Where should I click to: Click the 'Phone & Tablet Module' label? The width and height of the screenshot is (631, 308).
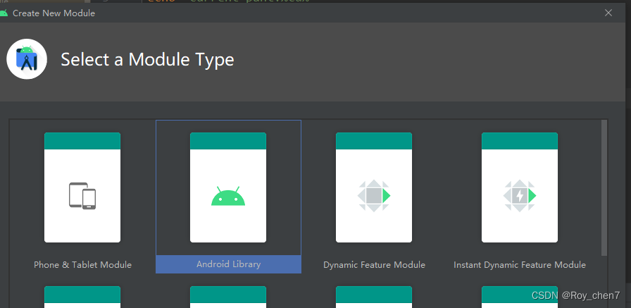tap(82, 265)
